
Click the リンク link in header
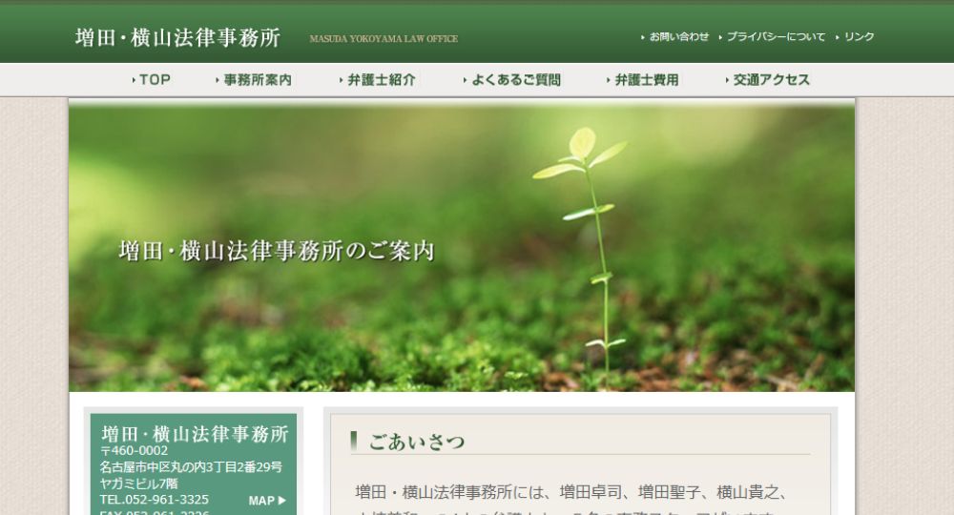click(858, 37)
